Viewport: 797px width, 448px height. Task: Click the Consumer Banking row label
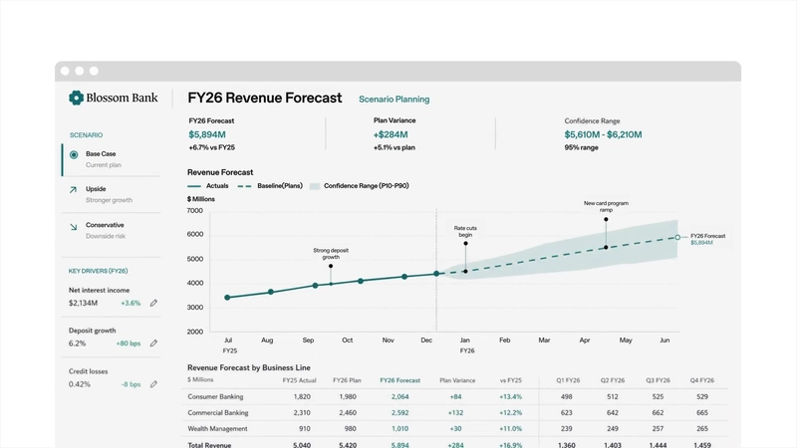pos(215,396)
